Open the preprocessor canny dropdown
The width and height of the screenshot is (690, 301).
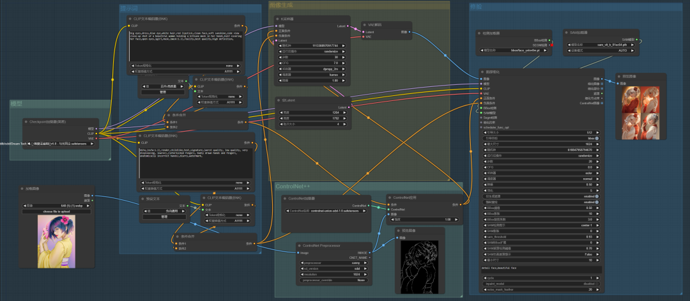334,263
